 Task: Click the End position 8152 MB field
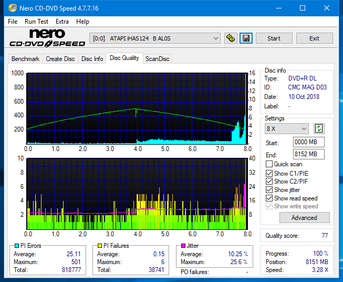(x=309, y=154)
